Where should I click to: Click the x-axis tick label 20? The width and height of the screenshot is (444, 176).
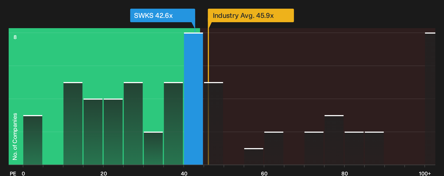pos(103,173)
